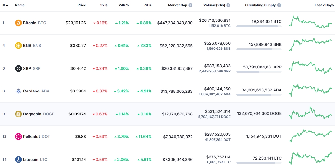335x168 pixels.
Task: Click the Dogecoin dog logo icon
Action: (18, 114)
